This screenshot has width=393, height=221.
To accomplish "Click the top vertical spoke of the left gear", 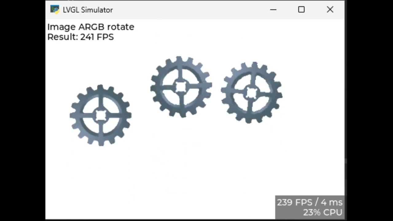I will tap(101, 103).
